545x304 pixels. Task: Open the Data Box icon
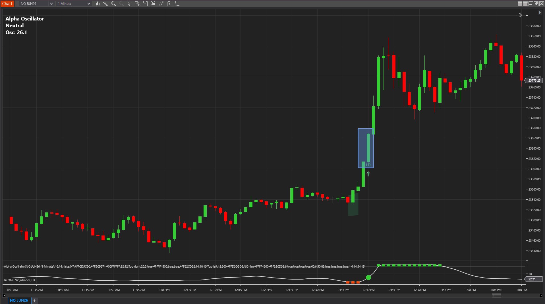coord(137,4)
